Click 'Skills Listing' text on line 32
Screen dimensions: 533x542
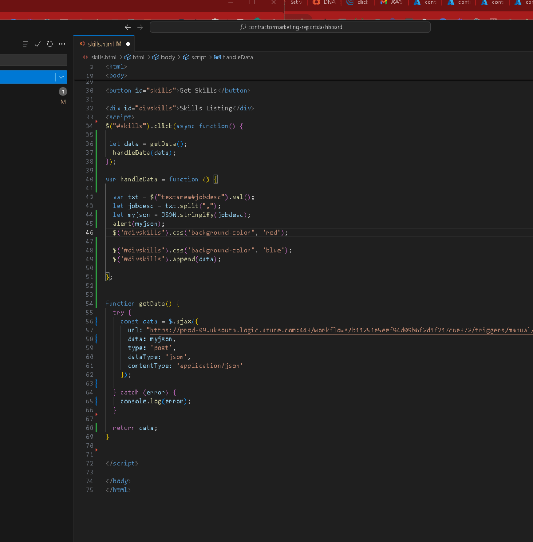pyautogui.click(x=206, y=108)
